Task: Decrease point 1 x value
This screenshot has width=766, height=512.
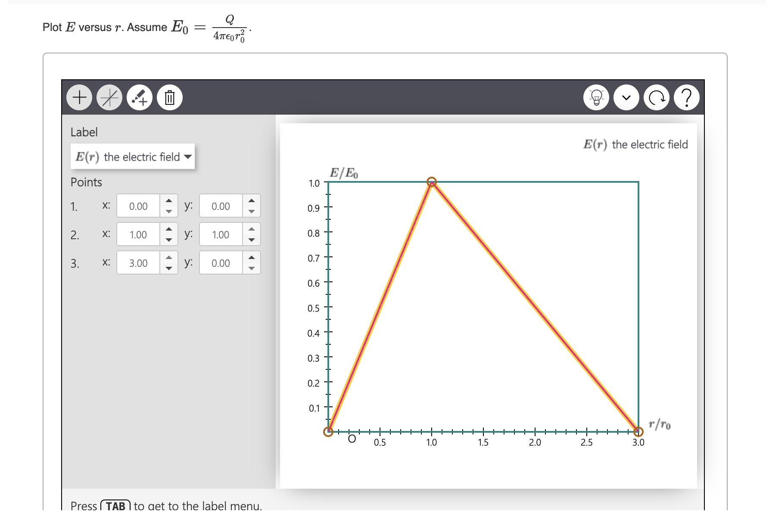Action: (169, 212)
